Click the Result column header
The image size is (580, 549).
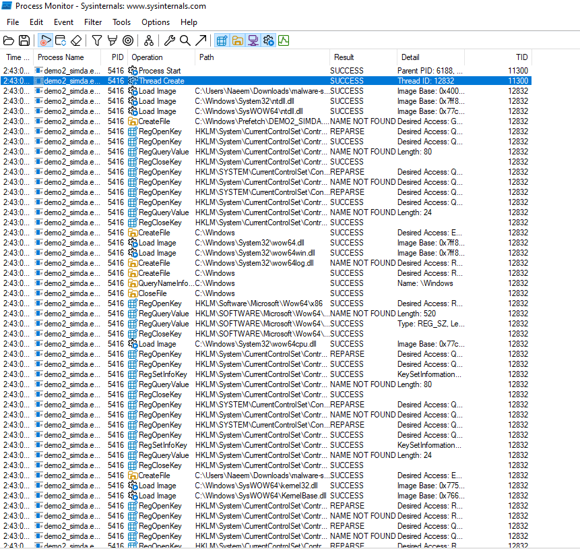[344, 57]
